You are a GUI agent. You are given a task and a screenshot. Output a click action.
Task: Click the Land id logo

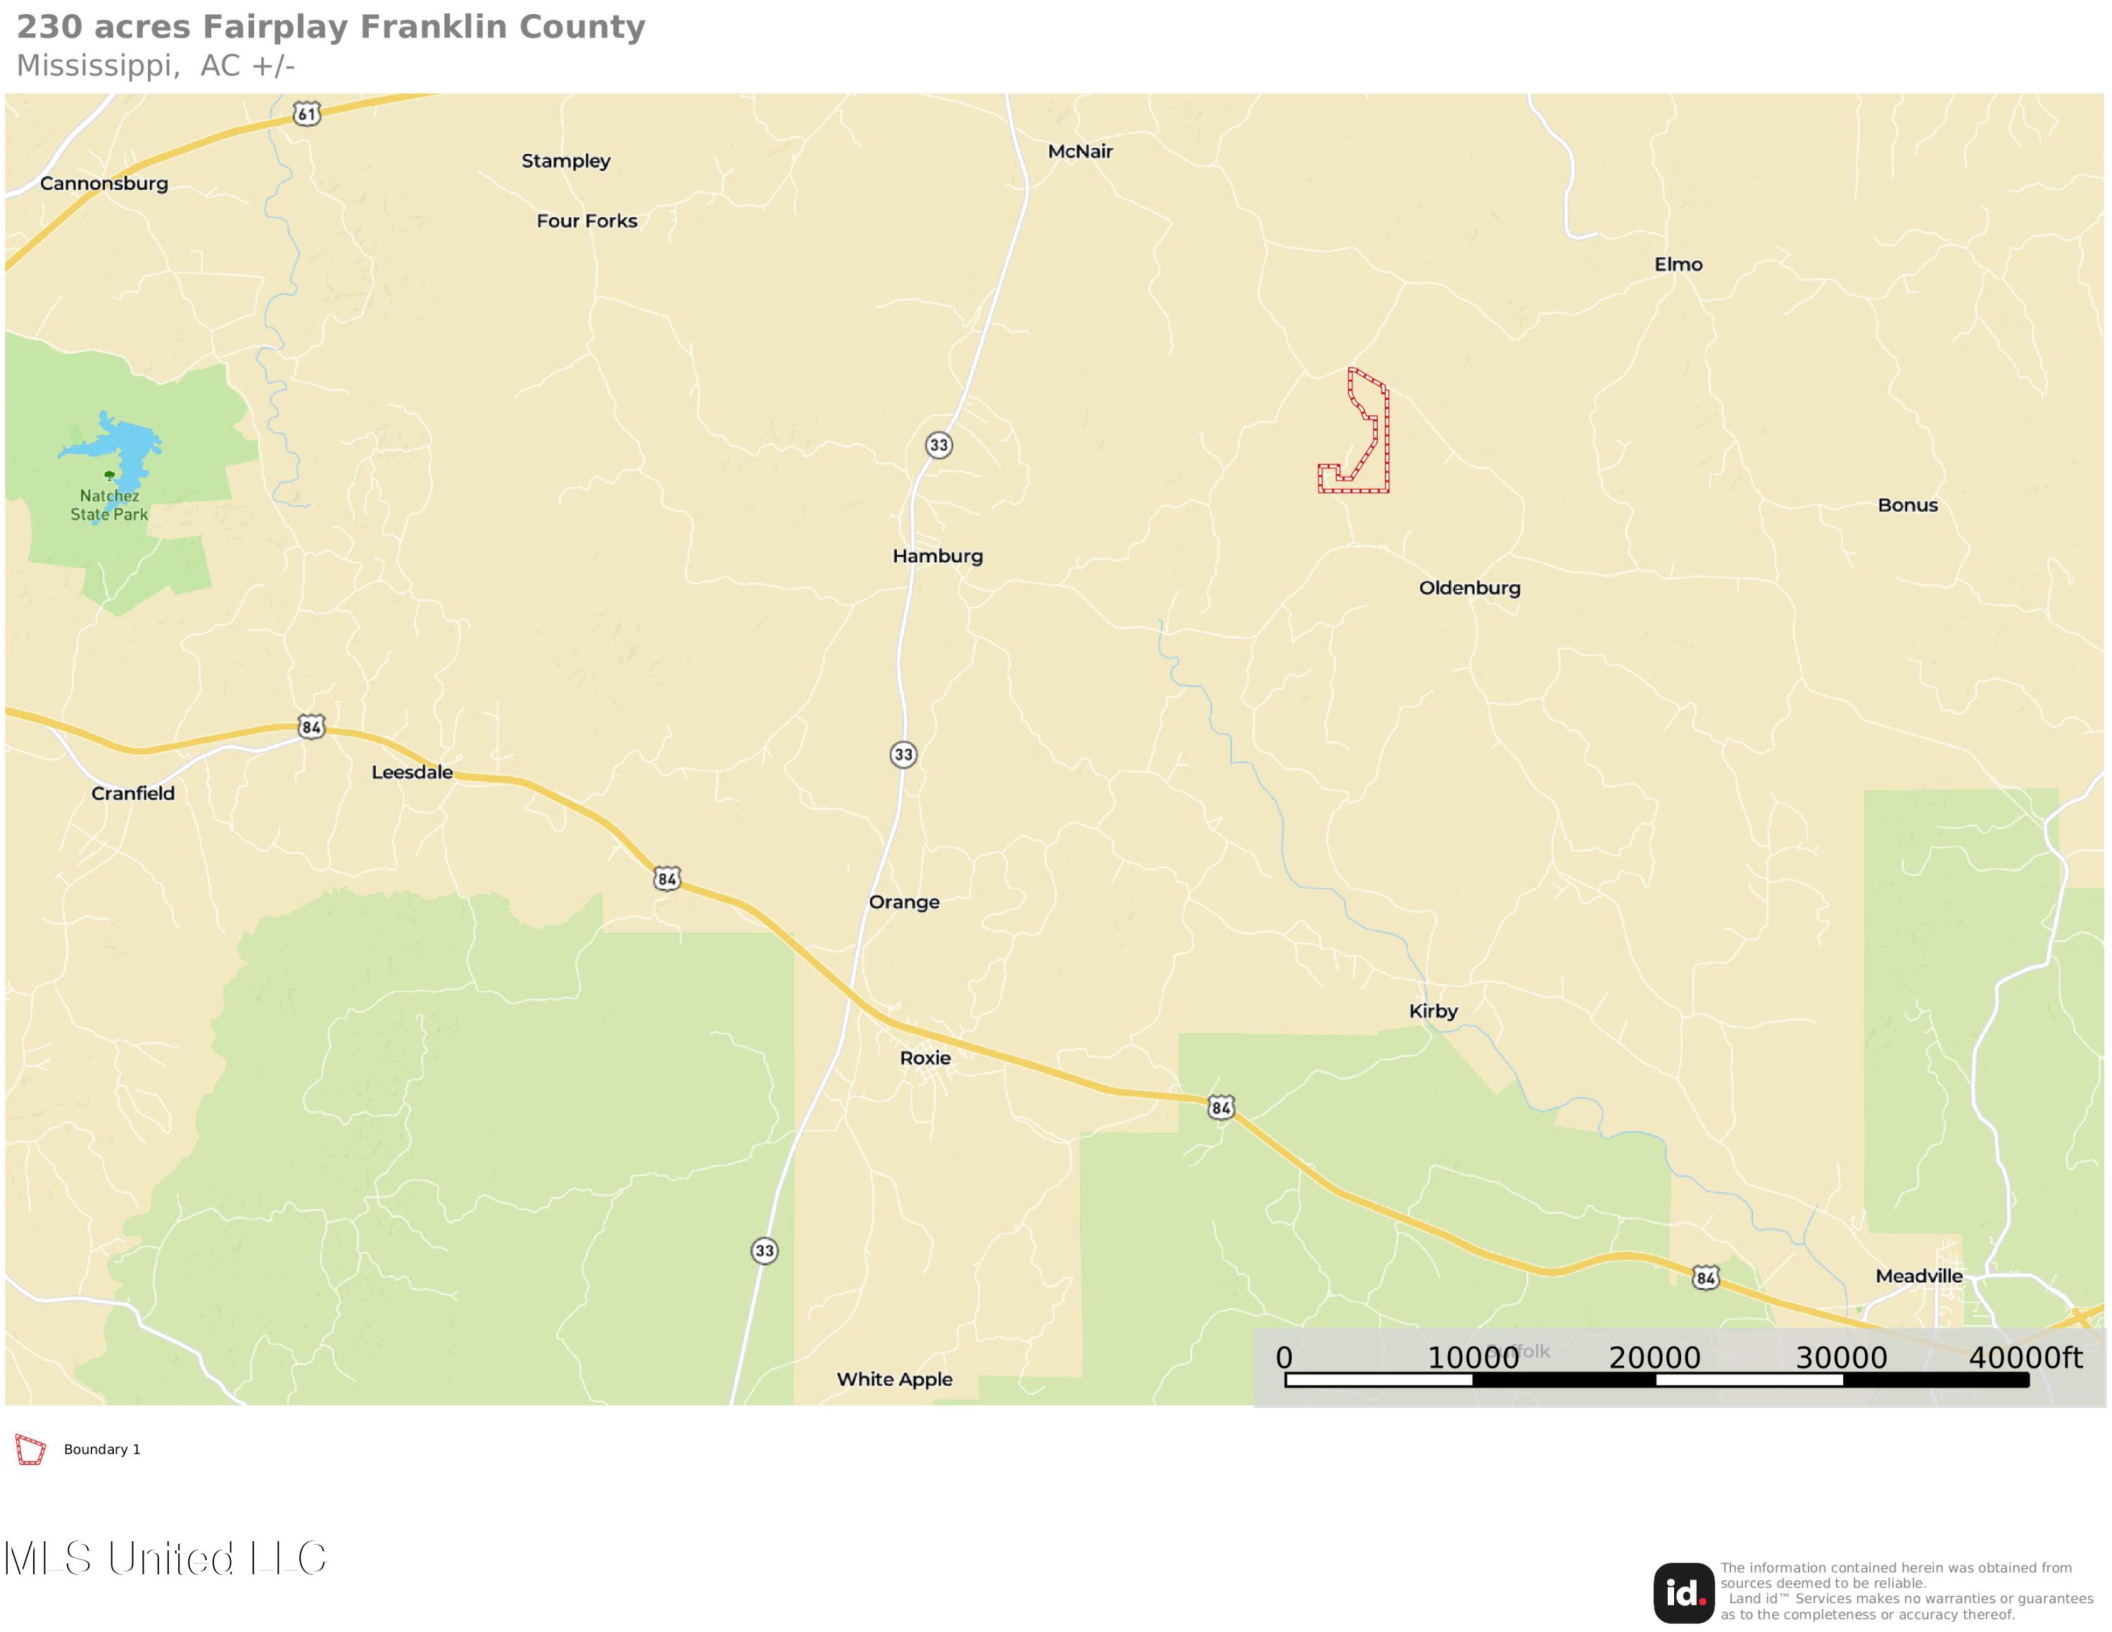pyautogui.click(x=1683, y=1593)
